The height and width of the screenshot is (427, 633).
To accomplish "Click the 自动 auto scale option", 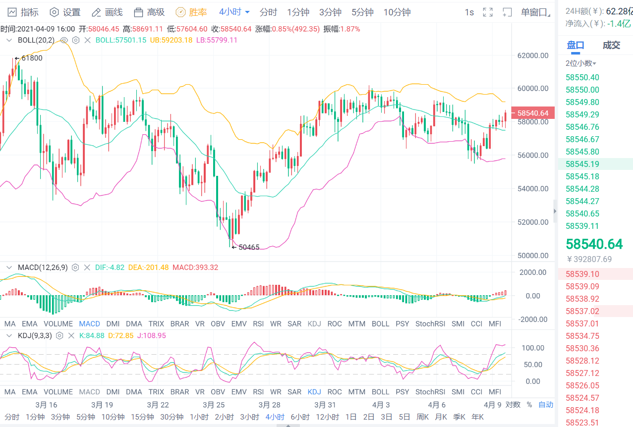I will click(x=545, y=404).
